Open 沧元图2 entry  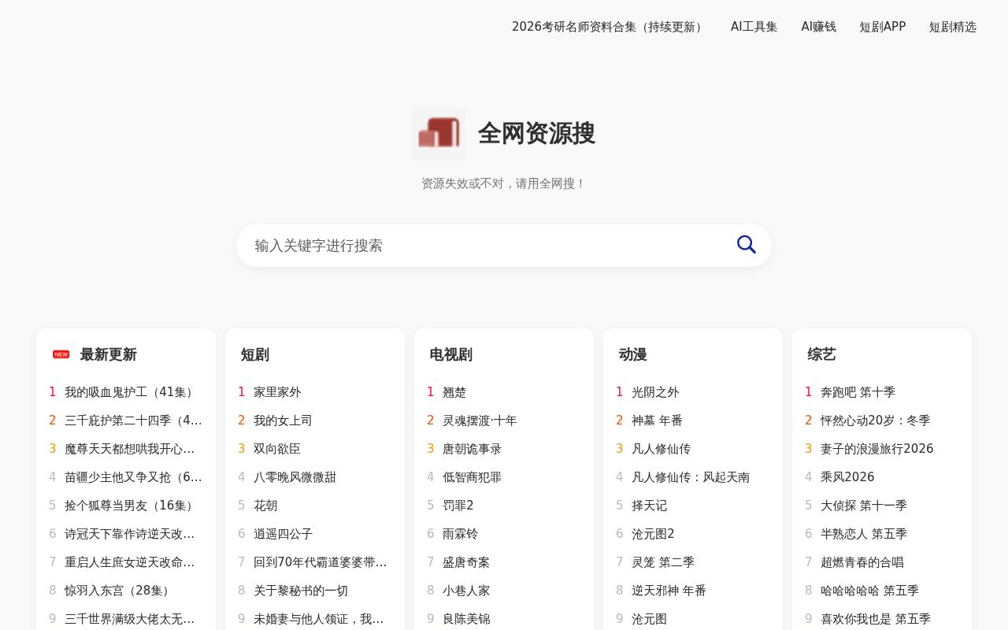click(653, 534)
